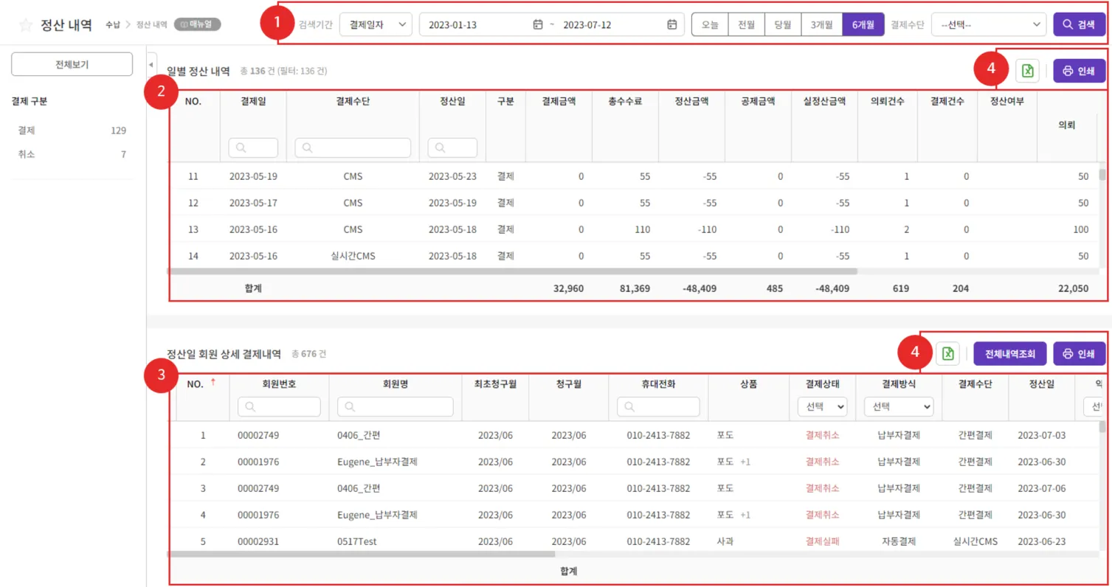
Task: Select settlement date cell 2023-05-23
Action: 452,176
